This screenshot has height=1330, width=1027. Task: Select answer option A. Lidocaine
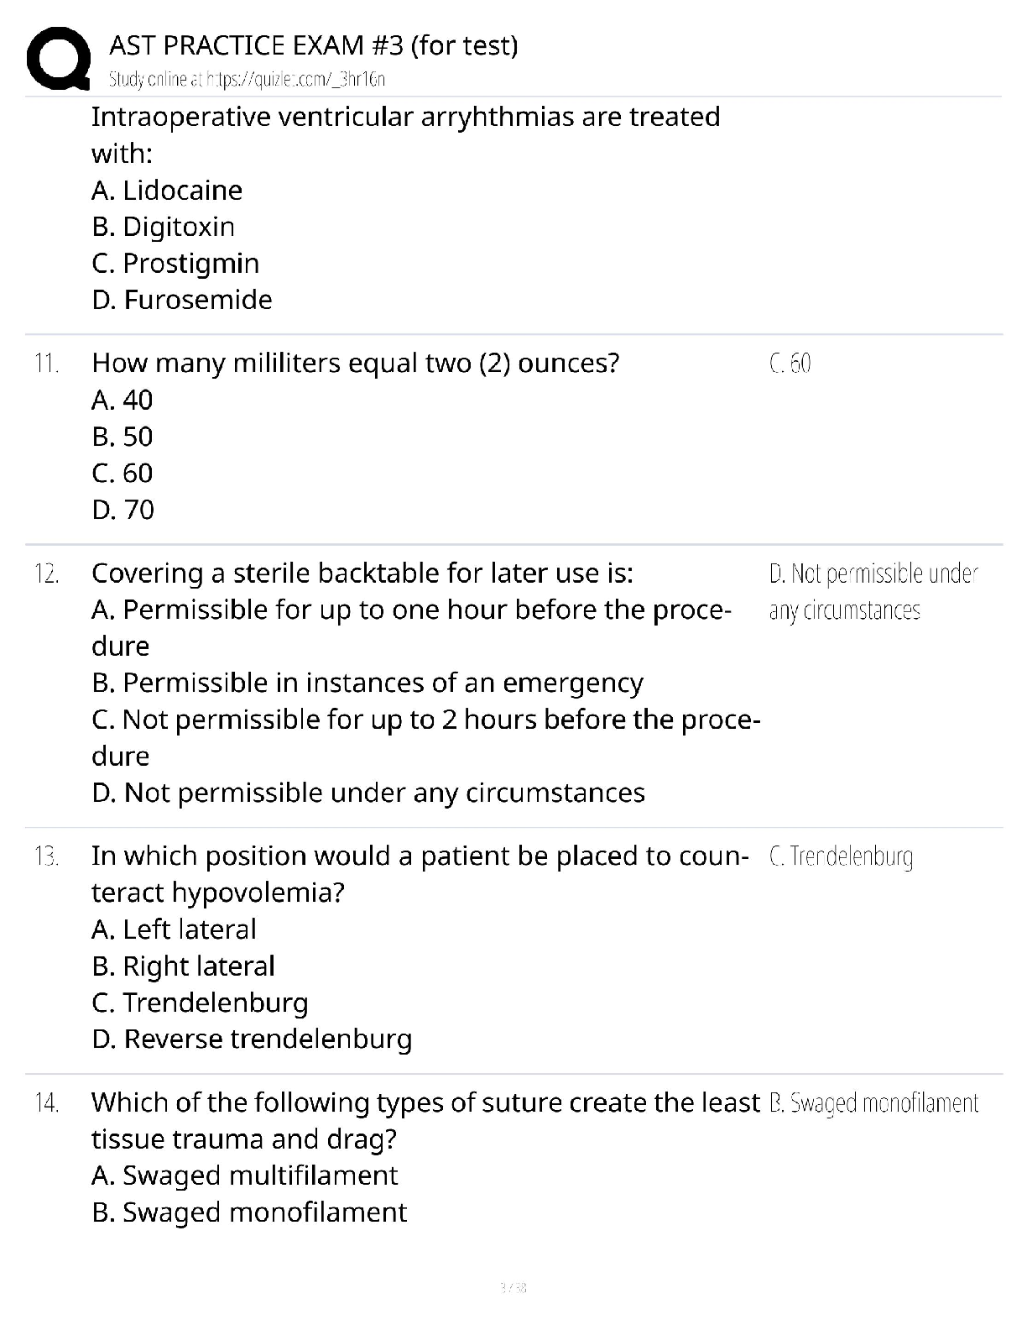click(167, 191)
